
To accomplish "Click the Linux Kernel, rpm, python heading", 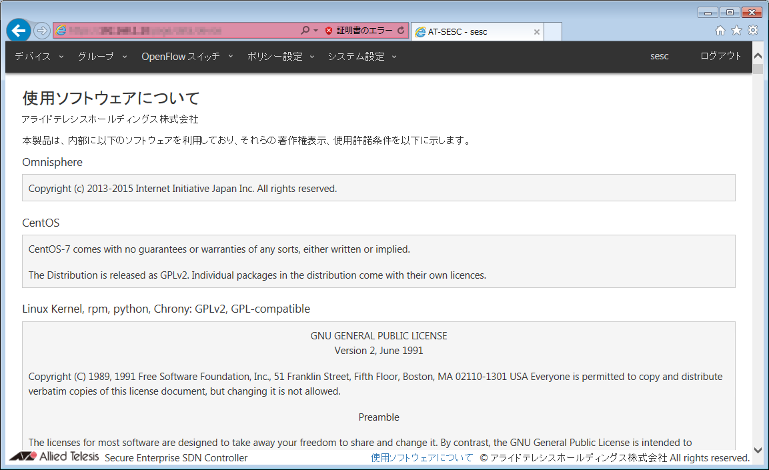I will pyautogui.click(x=166, y=309).
